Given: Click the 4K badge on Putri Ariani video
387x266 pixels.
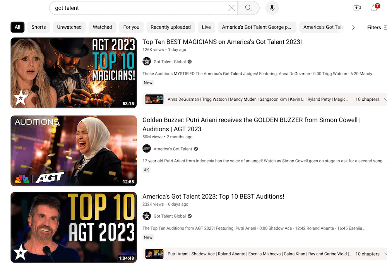Looking at the screenshot, I should (146, 170).
